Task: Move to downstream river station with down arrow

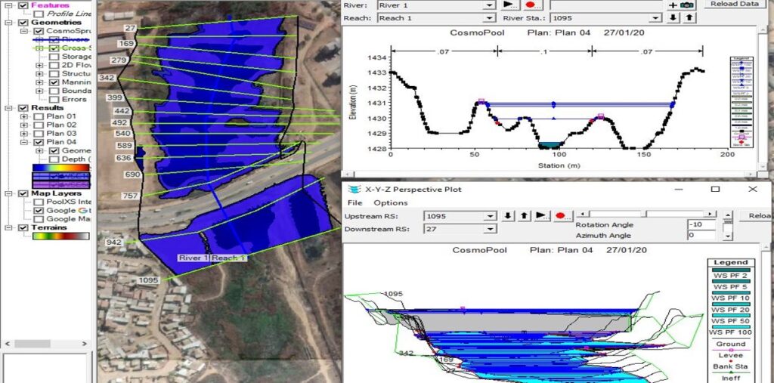Action: tap(673, 17)
